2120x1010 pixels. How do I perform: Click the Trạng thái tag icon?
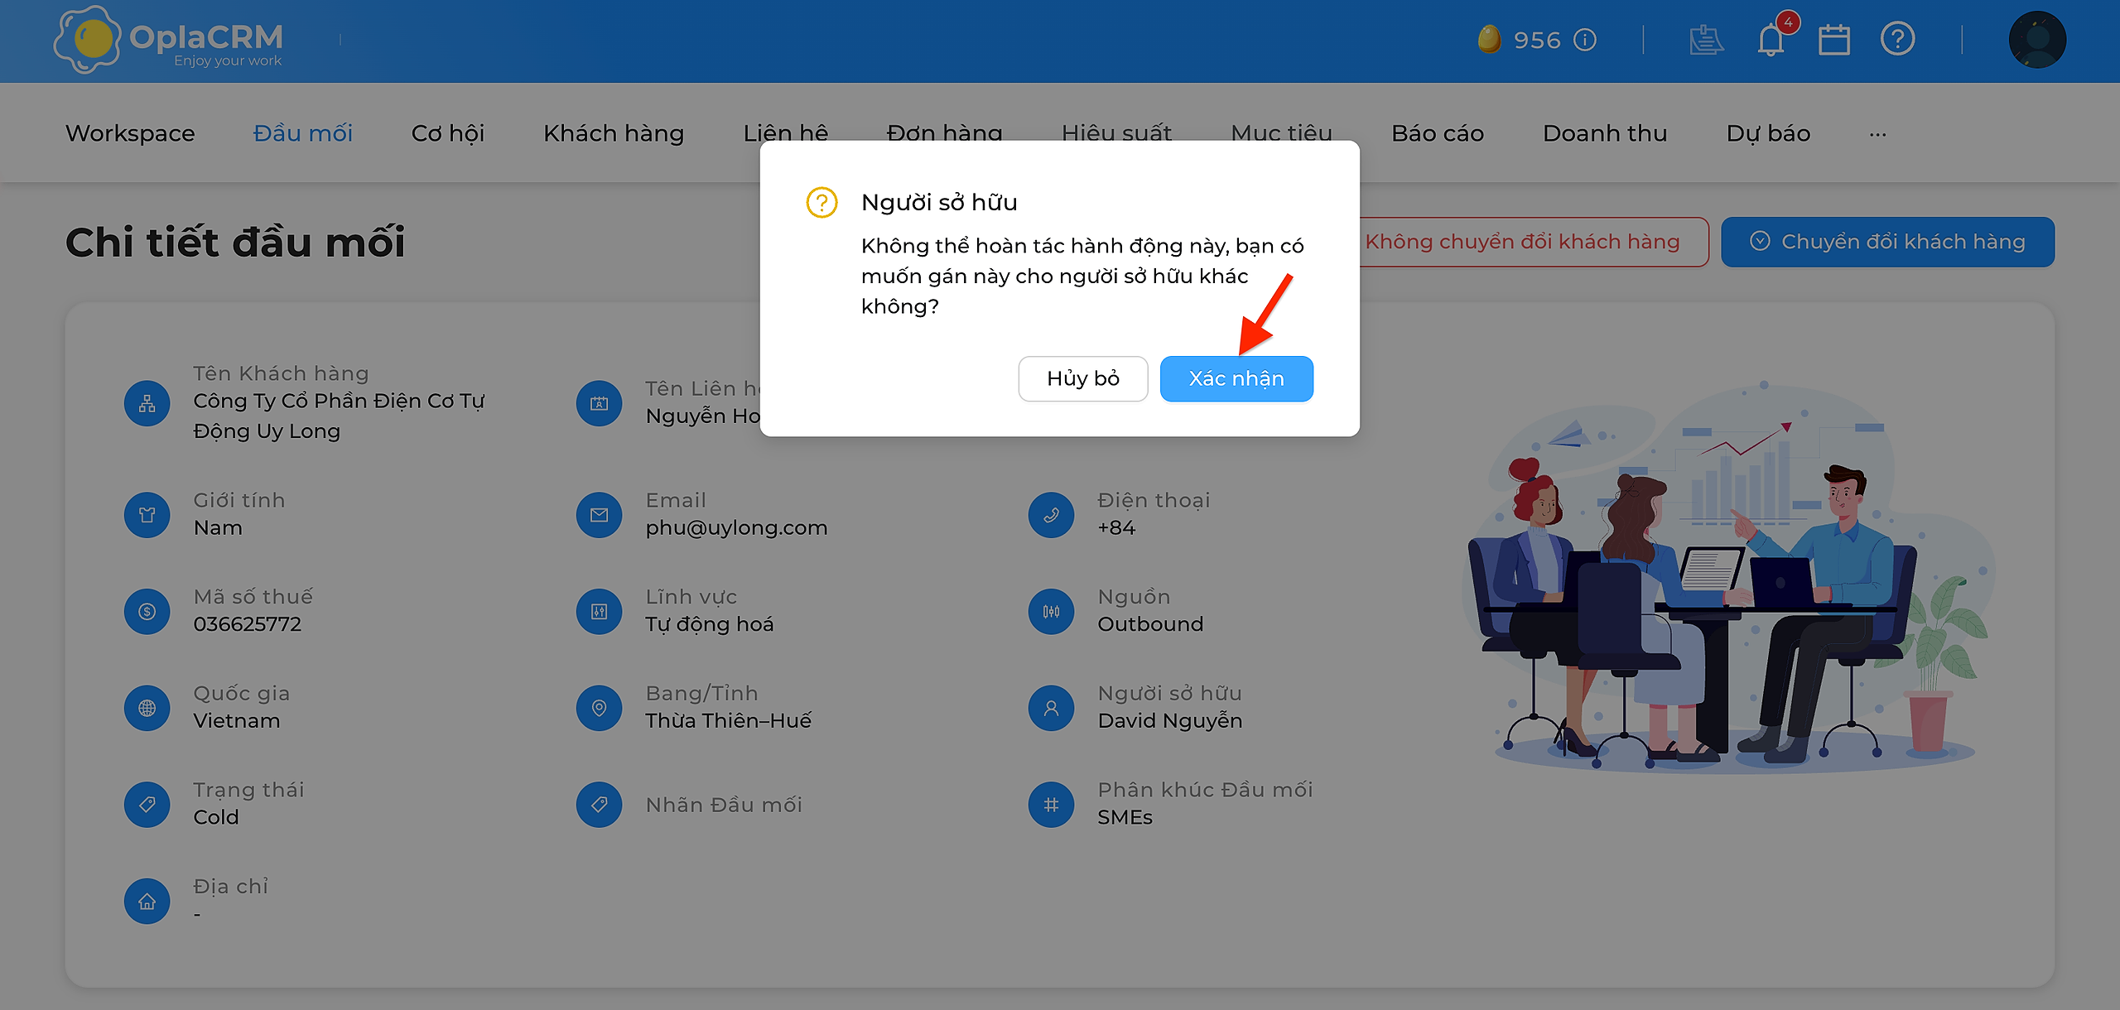pos(147,804)
